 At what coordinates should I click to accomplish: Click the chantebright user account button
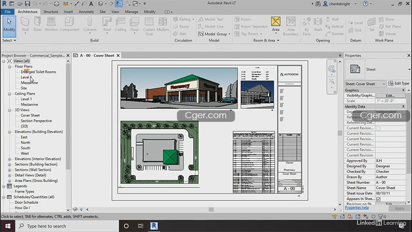[x=340, y=4]
